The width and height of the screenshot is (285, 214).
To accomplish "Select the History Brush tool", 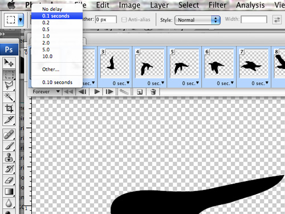I will pyautogui.click(x=9, y=169).
